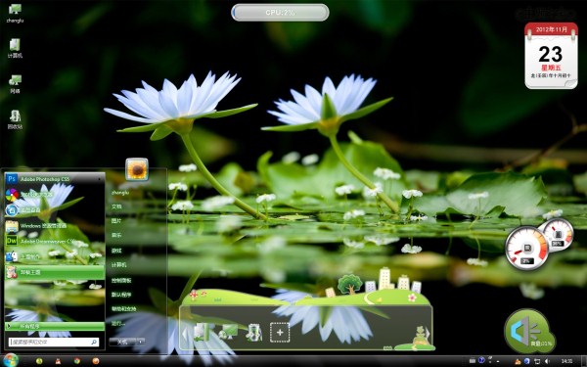
Task: Click the Start orb button
Action: [x=11, y=360]
